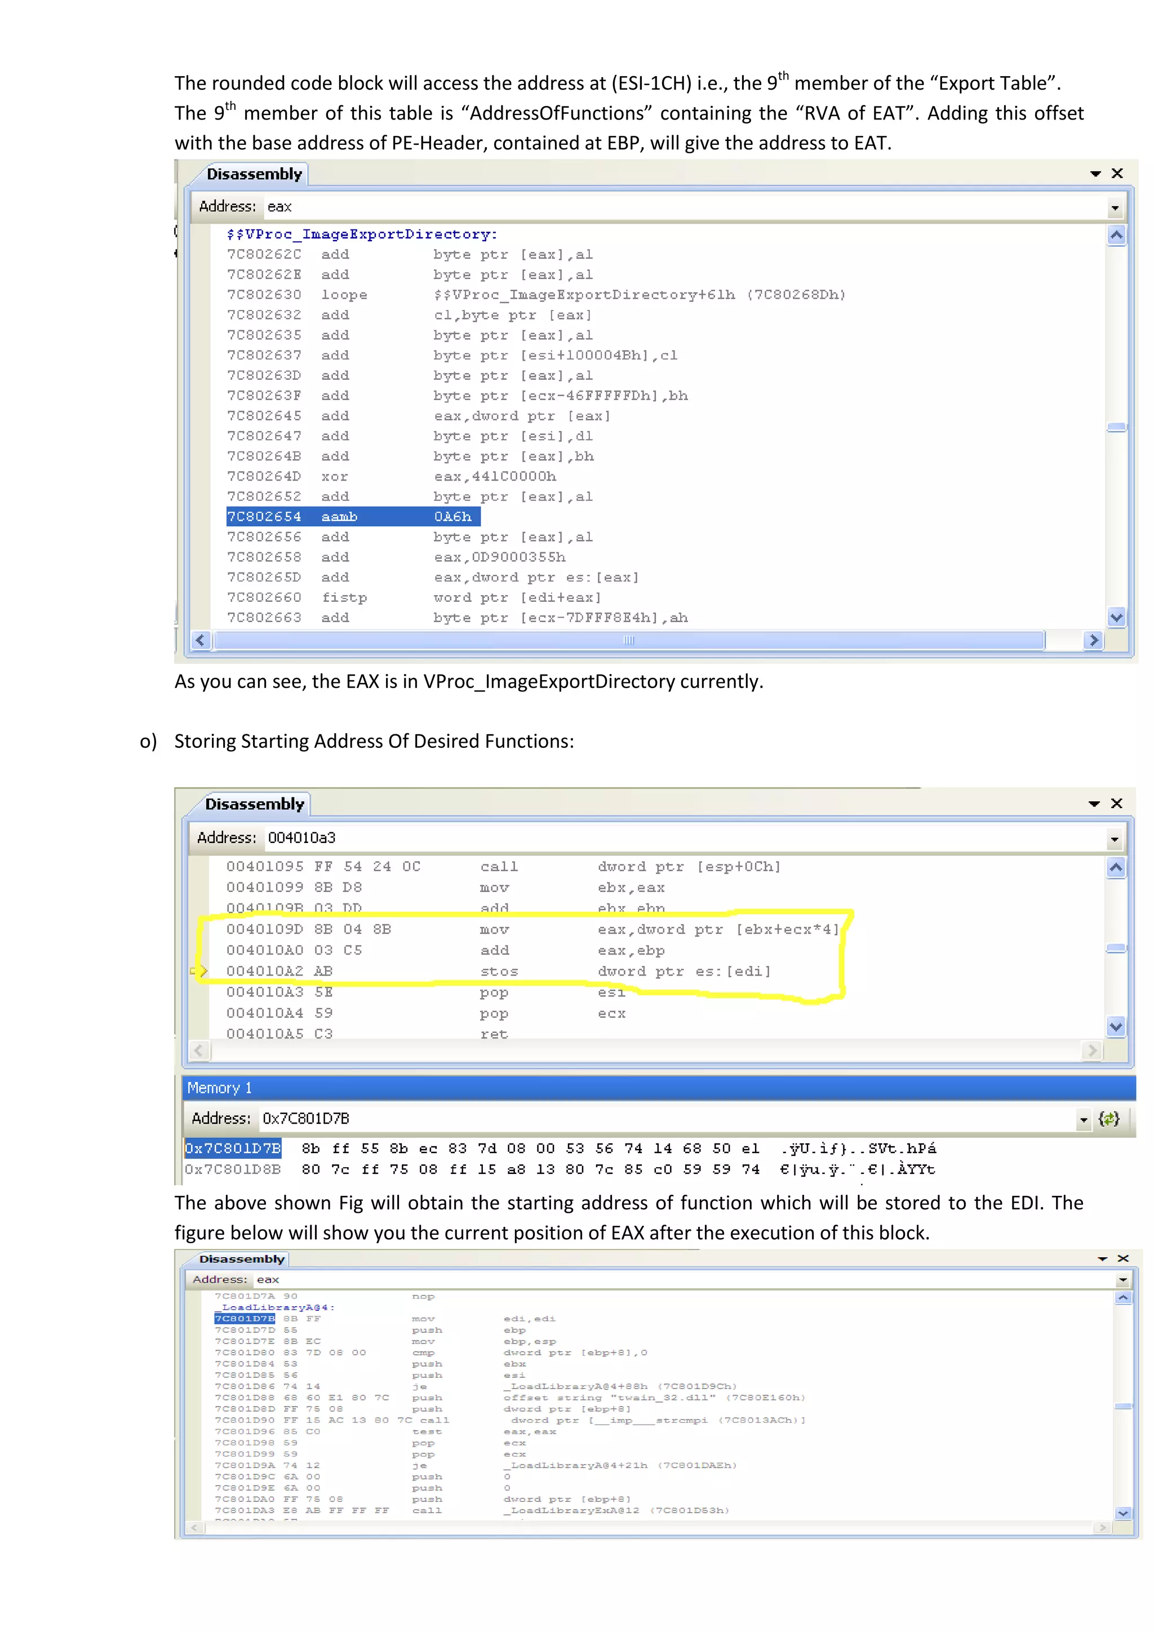This screenshot has height=1632, width=1154.
Task: Open window position menu of second Disassembly panel
Action: [x=1094, y=803]
